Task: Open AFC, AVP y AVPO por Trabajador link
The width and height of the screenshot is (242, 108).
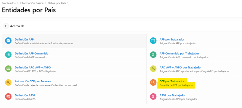Action: tap(180, 67)
